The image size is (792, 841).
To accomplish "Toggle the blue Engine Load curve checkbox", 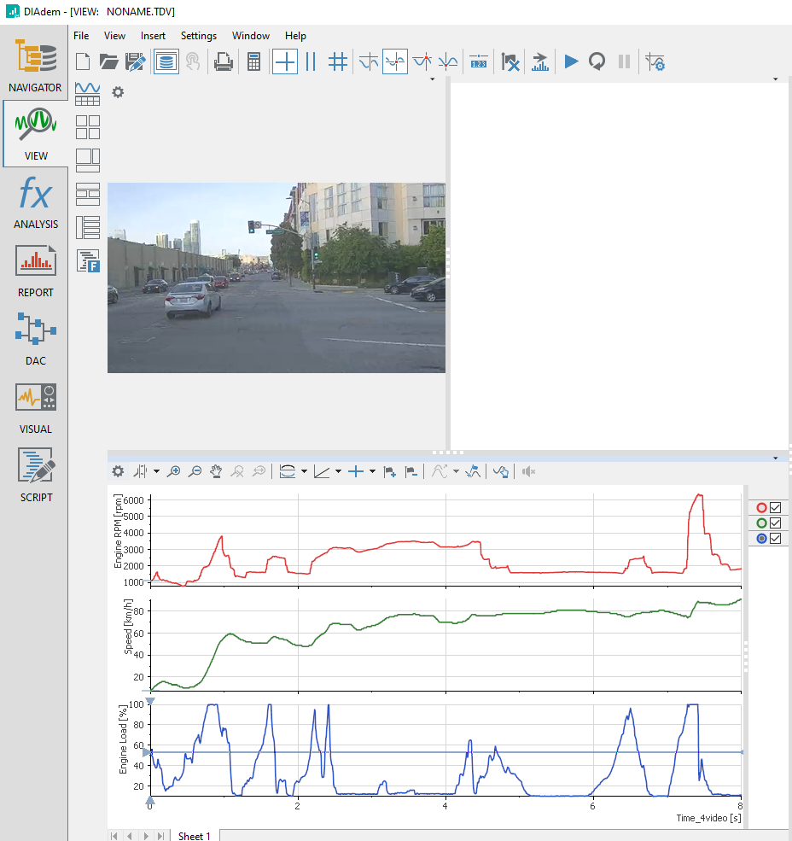I will 776,538.
